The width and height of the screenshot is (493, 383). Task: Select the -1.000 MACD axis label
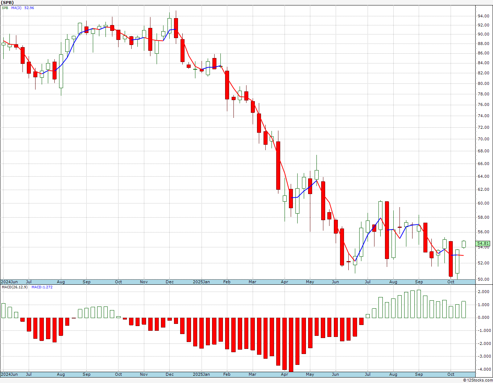[x=484, y=331]
